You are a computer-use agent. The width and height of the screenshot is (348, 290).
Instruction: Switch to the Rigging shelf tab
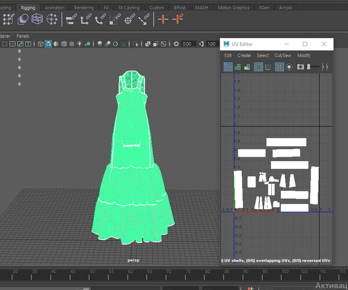[28, 8]
